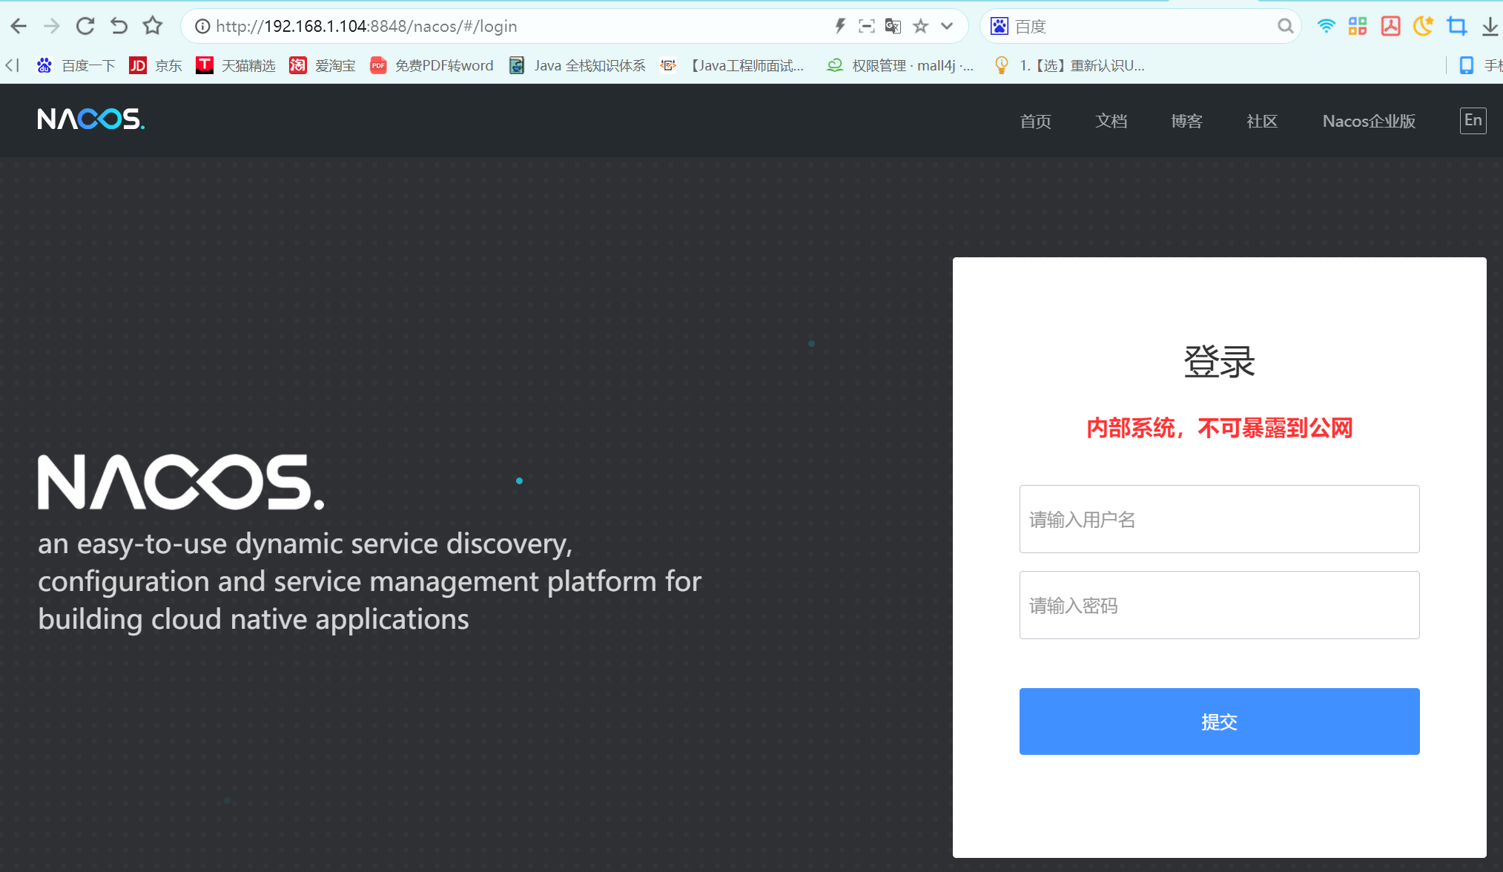
Task: Click the star icon beside the undo arrow
Action: click(x=153, y=26)
